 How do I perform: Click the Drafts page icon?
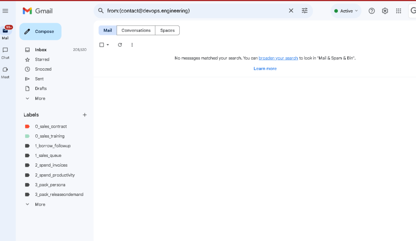pos(27,89)
